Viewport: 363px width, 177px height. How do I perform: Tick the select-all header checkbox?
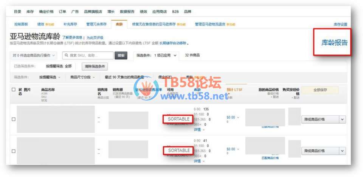pos(14,90)
